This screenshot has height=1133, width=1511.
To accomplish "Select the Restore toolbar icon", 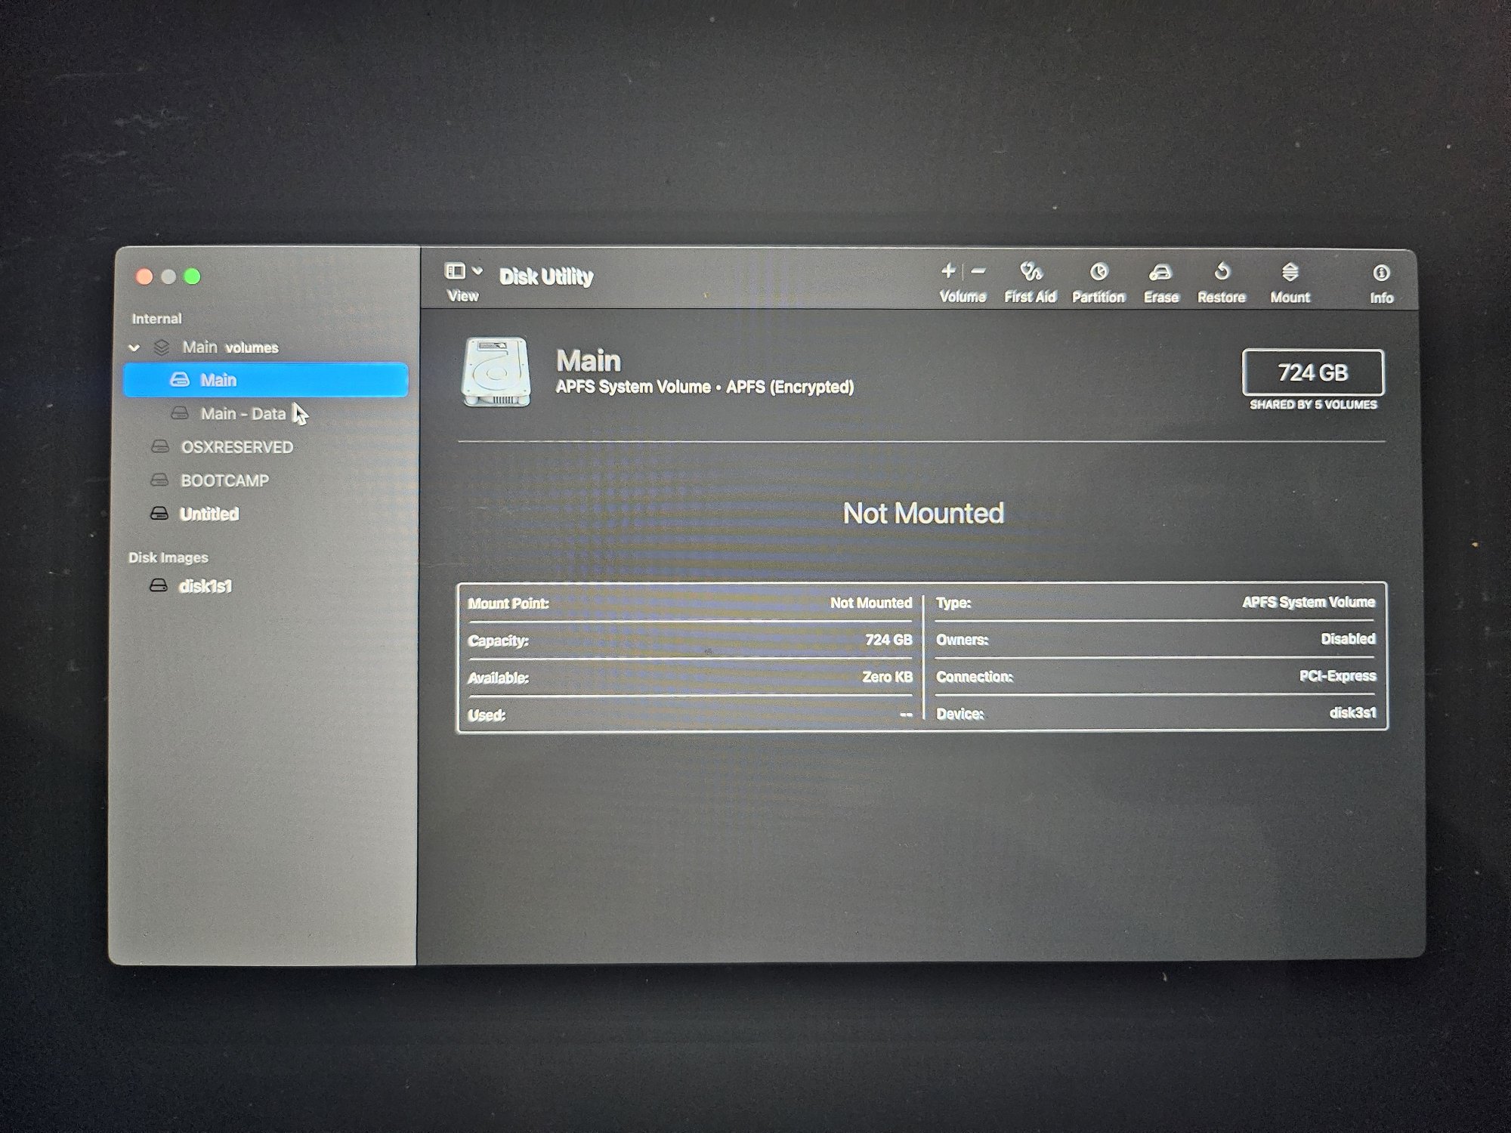I will click(1221, 272).
